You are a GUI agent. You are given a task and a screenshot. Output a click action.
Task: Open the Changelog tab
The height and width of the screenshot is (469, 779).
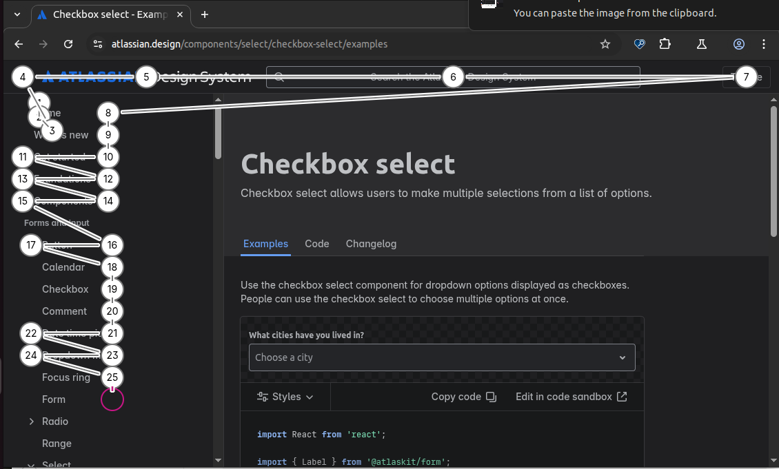click(371, 244)
